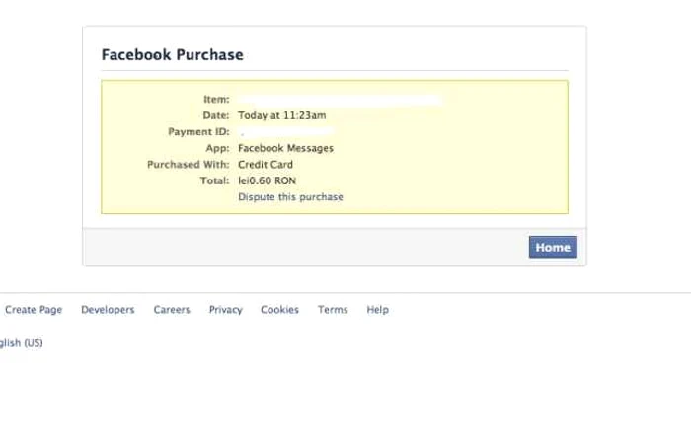Viewport: 691px width, 432px height.
Task: Click the Total: label
Action: (214, 180)
